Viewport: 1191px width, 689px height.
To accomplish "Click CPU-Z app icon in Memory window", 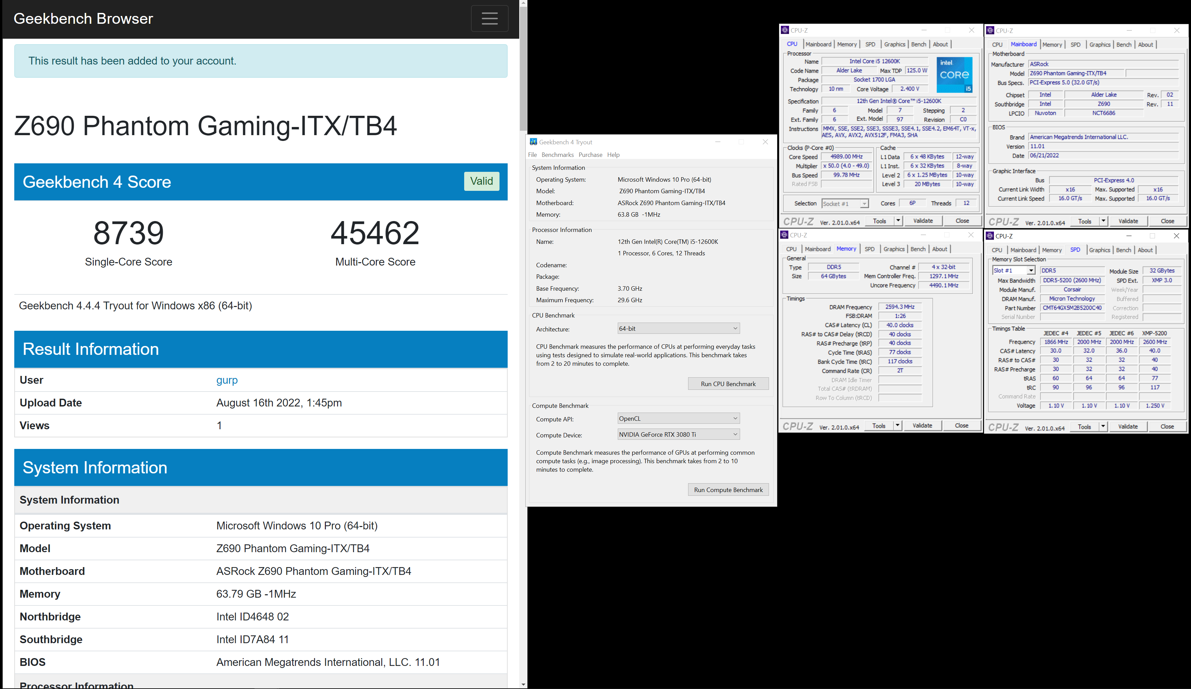I will coord(785,235).
